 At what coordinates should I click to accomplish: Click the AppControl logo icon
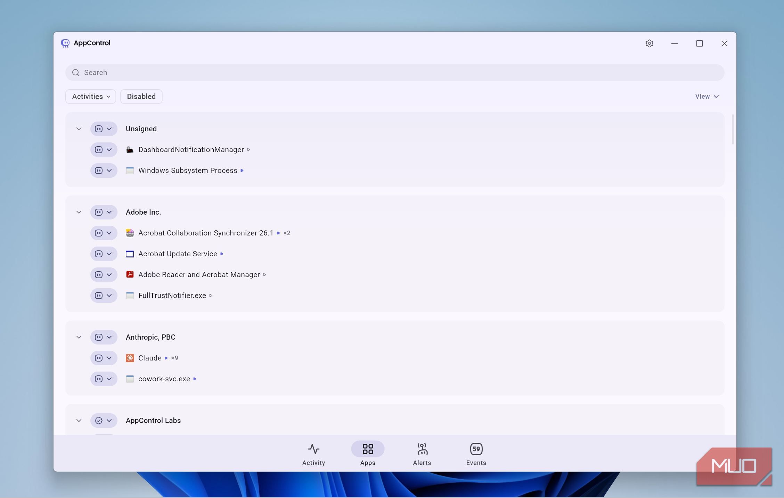pos(65,43)
